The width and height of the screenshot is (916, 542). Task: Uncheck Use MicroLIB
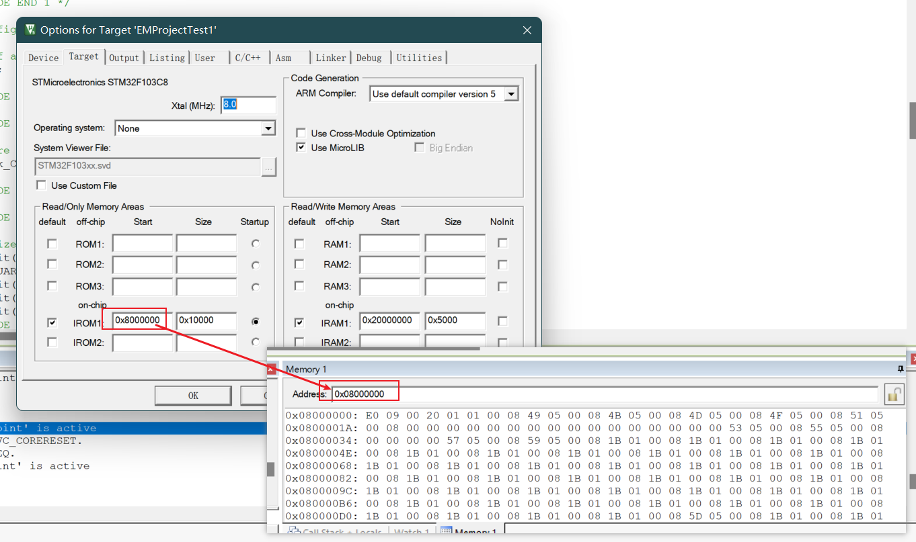[301, 148]
